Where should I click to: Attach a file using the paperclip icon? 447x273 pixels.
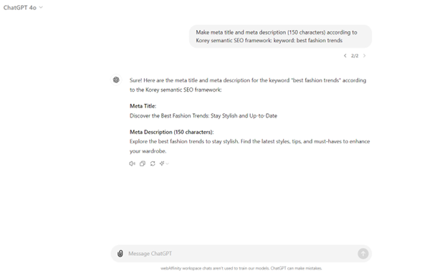[120, 254]
